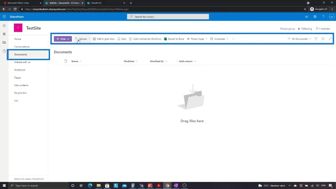Open the Task View taskbar icon
336x189 pixels.
coord(81,185)
